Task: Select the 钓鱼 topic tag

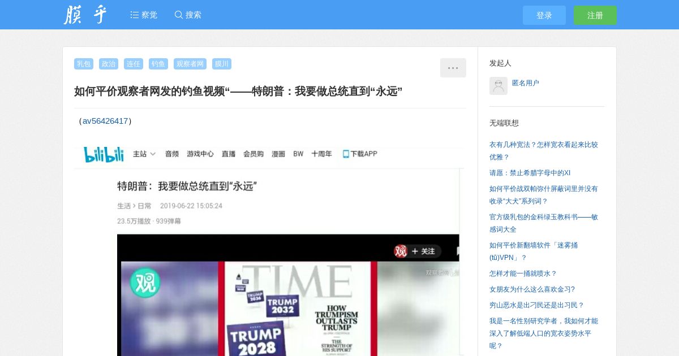Action: (x=158, y=64)
